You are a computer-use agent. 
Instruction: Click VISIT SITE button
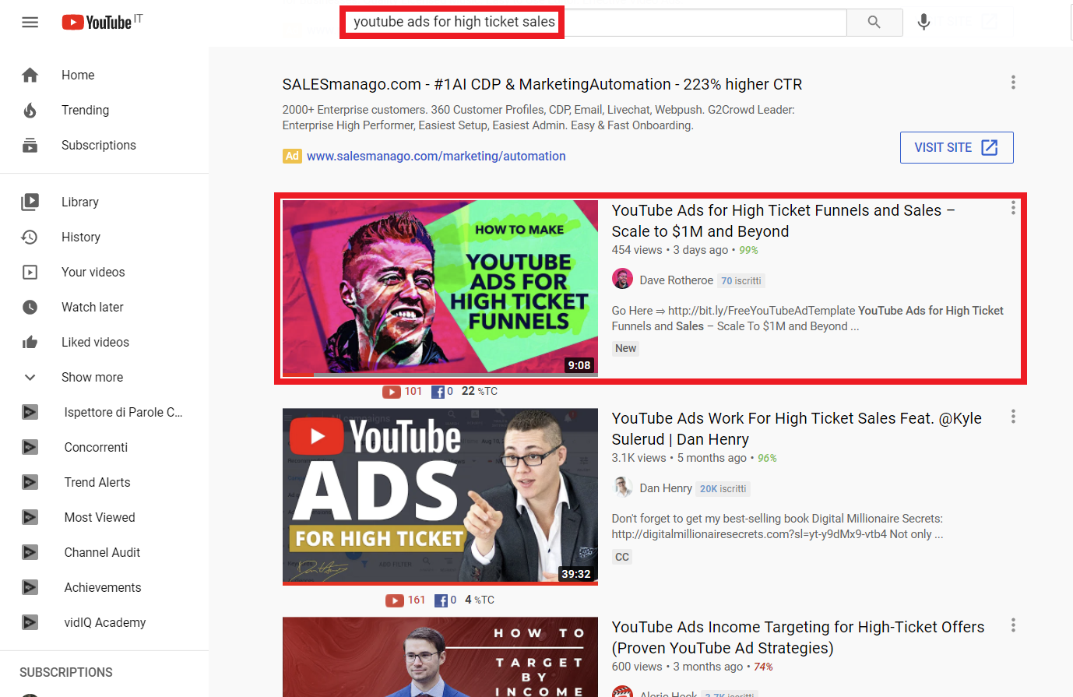(956, 147)
